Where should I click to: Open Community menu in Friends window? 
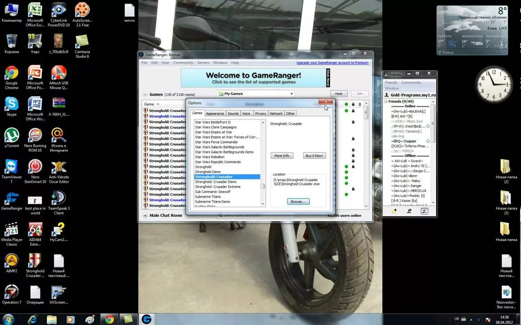[x=411, y=83]
